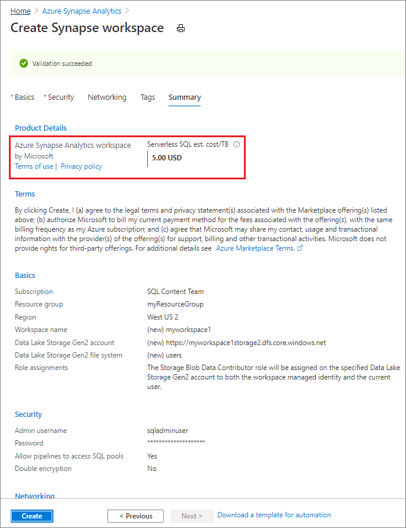The image size is (406, 528).
Task: Select the Summary tab
Action: click(x=185, y=97)
